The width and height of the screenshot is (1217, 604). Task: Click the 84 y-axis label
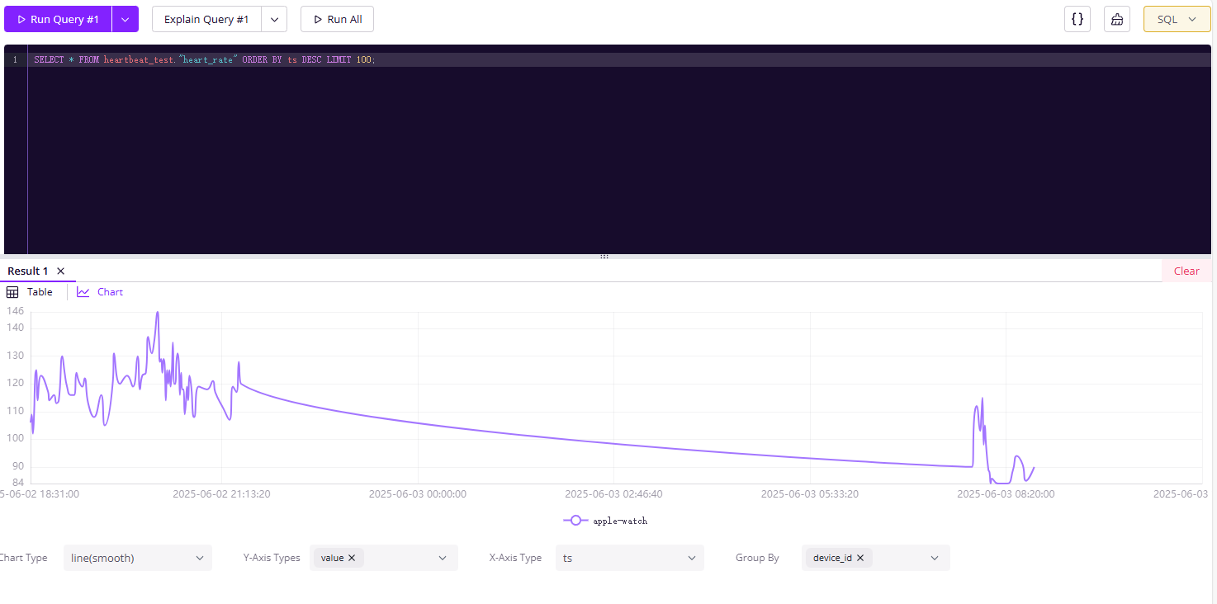pos(18,482)
